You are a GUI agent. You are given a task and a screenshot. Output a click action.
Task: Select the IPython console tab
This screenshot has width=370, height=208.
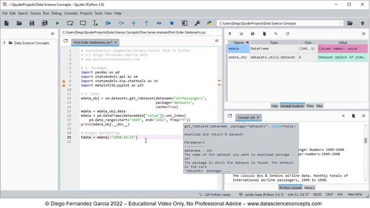290,188
